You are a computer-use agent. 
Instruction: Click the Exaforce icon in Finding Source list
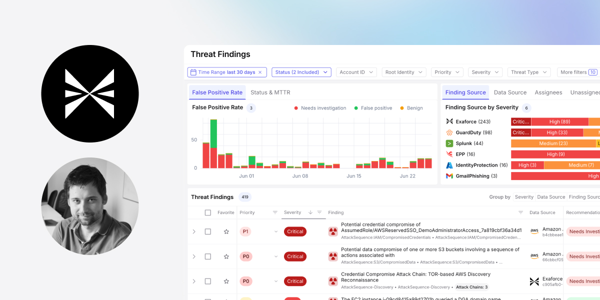coord(449,121)
